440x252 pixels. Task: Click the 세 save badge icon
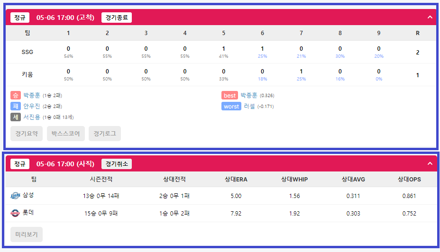point(16,117)
